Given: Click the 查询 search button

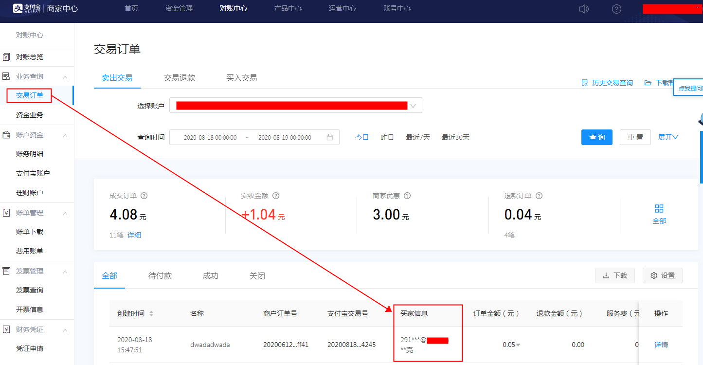Looking at the screenshot, I should tap(597, 137).
